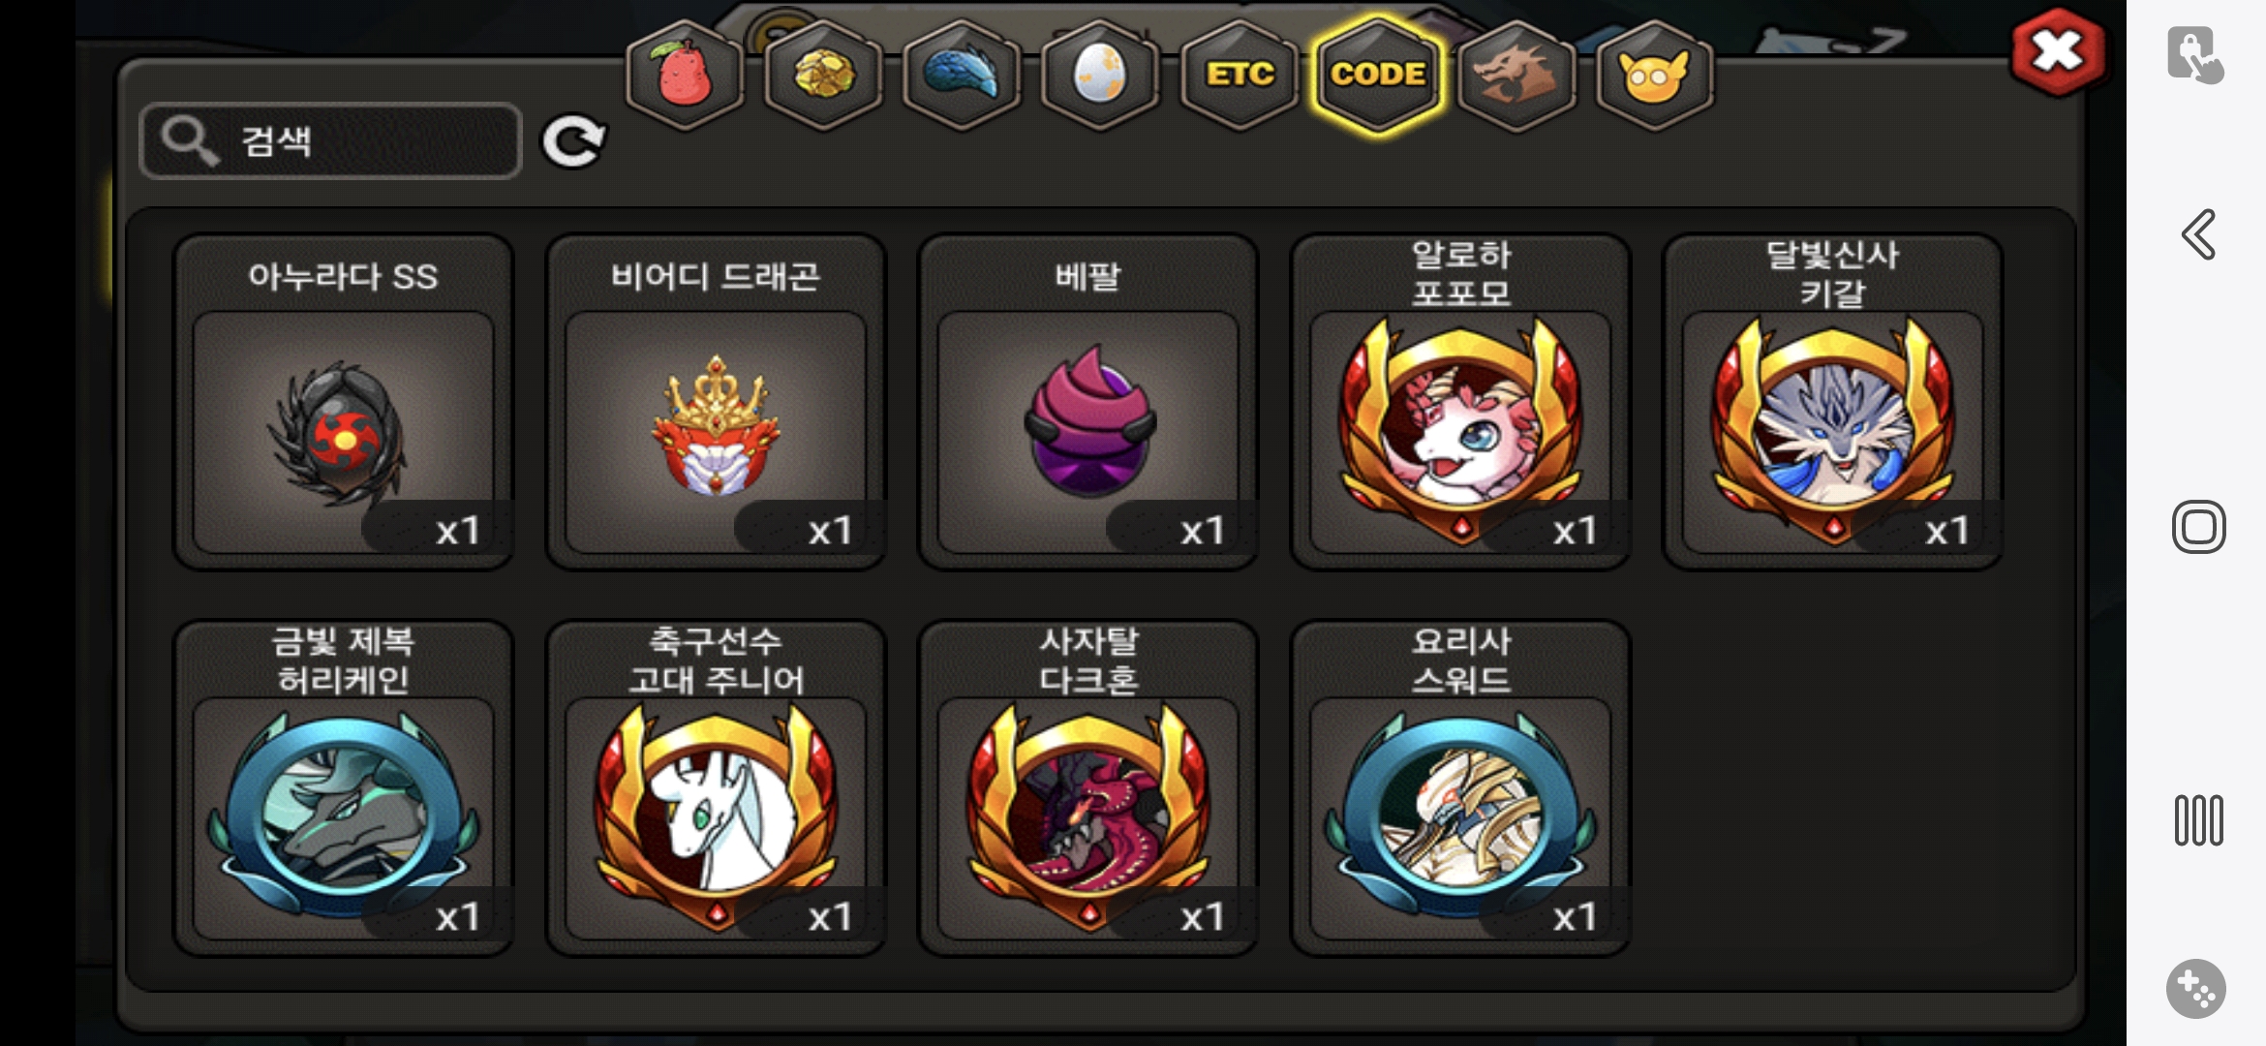This screenshot has width=2266, height=1046.
Task: Tap the Android back arrow
Action: pyautogui.click(x=2198, y=234)
